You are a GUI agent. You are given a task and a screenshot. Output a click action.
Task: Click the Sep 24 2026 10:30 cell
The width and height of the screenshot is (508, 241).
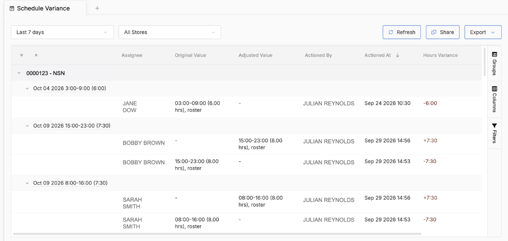[x=387, y=103]
